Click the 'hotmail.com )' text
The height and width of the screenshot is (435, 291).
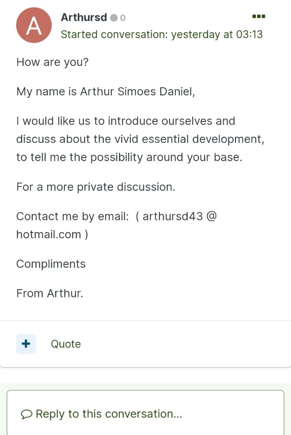point(52,234)
